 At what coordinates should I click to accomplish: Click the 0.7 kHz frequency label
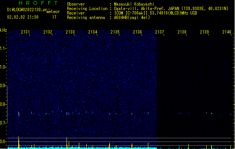[x=3, y=123]
